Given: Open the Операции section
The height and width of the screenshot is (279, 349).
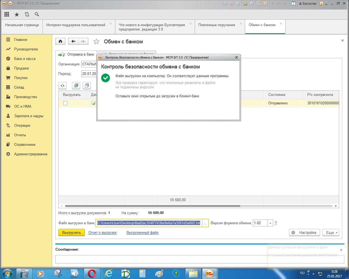Looking at the screenshot, I should pyautogui.click(x=22, y=125).
